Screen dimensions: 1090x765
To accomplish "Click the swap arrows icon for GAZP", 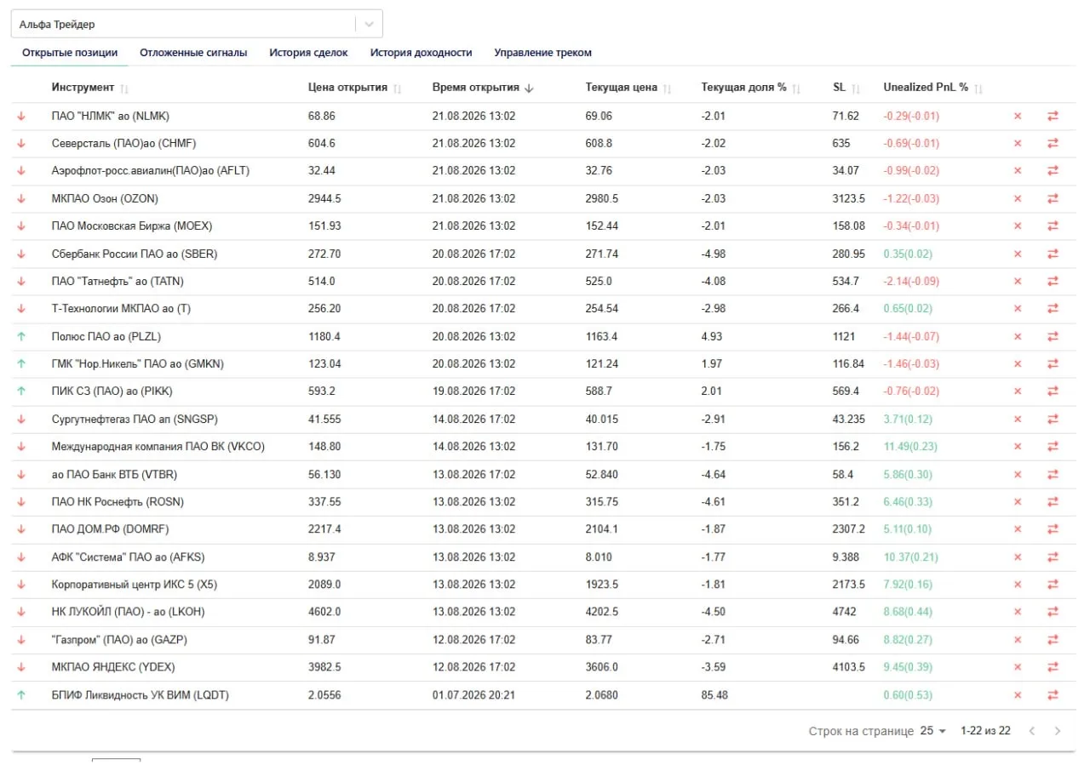I will [x=1053, y=640].
